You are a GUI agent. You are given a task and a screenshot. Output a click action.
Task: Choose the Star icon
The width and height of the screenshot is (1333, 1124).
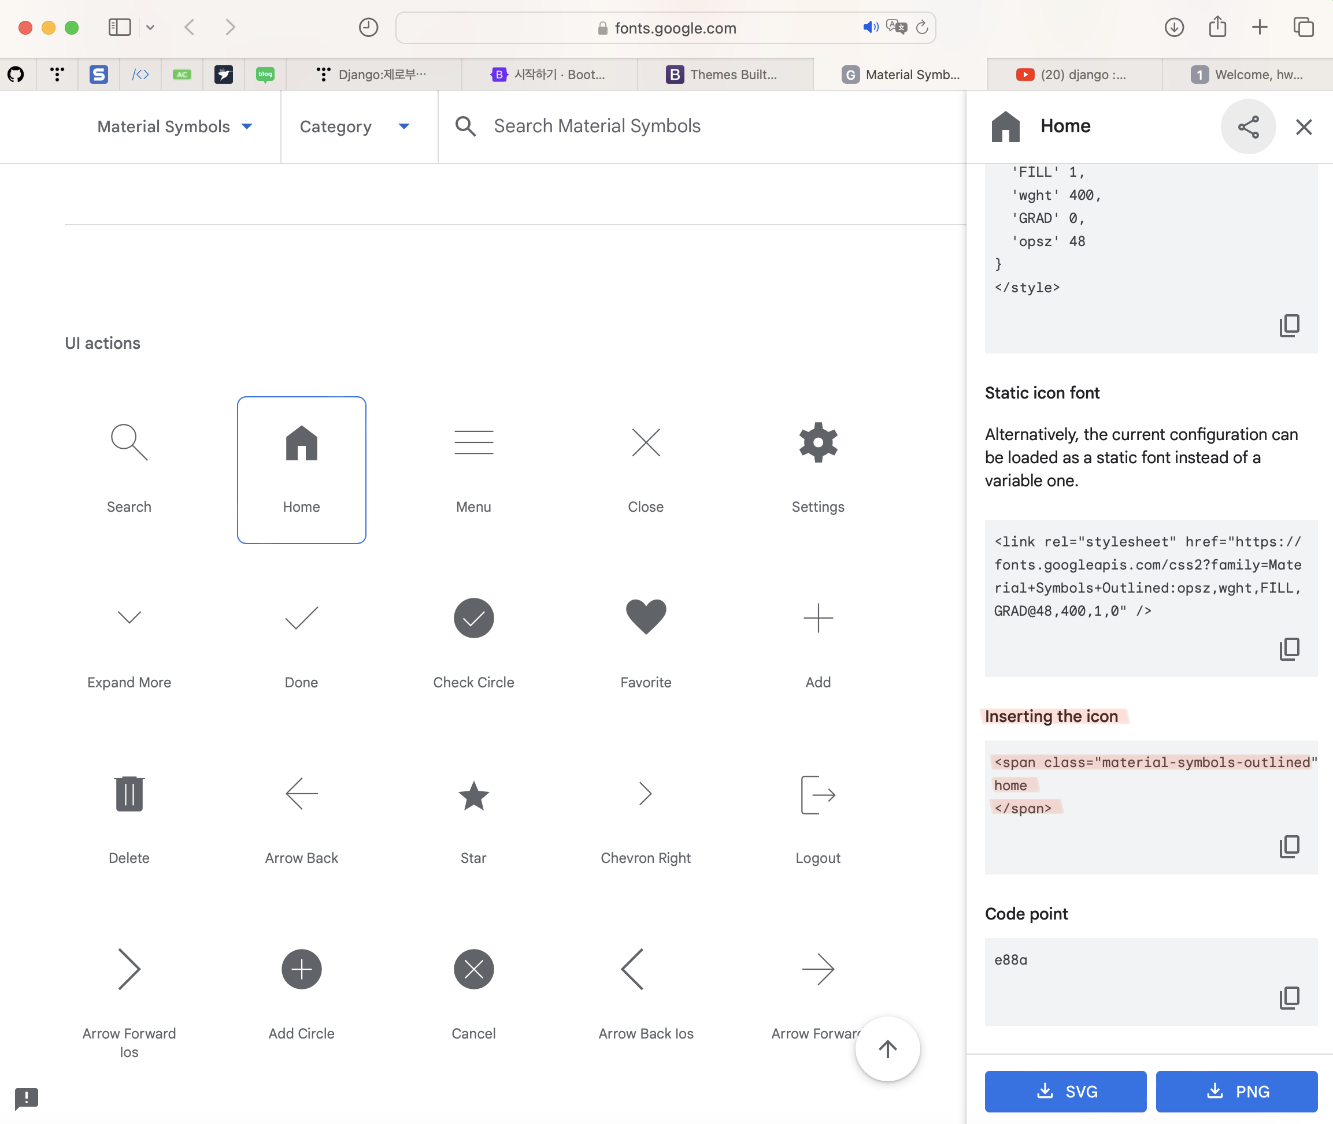pyautogui.click(x=473, y=795)
